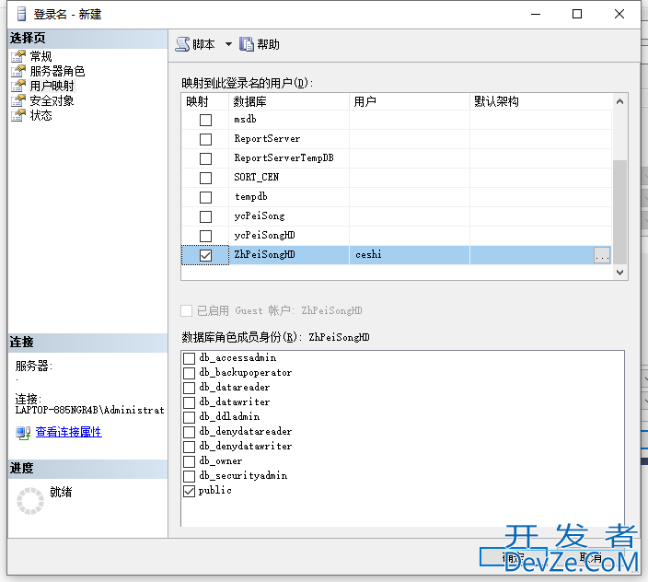The height and width of the screenshot is (582, 648).
Task: Select the tempdb database name
Action: tap(251, 197)
